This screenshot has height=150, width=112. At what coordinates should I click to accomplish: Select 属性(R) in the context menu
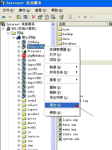62,105
